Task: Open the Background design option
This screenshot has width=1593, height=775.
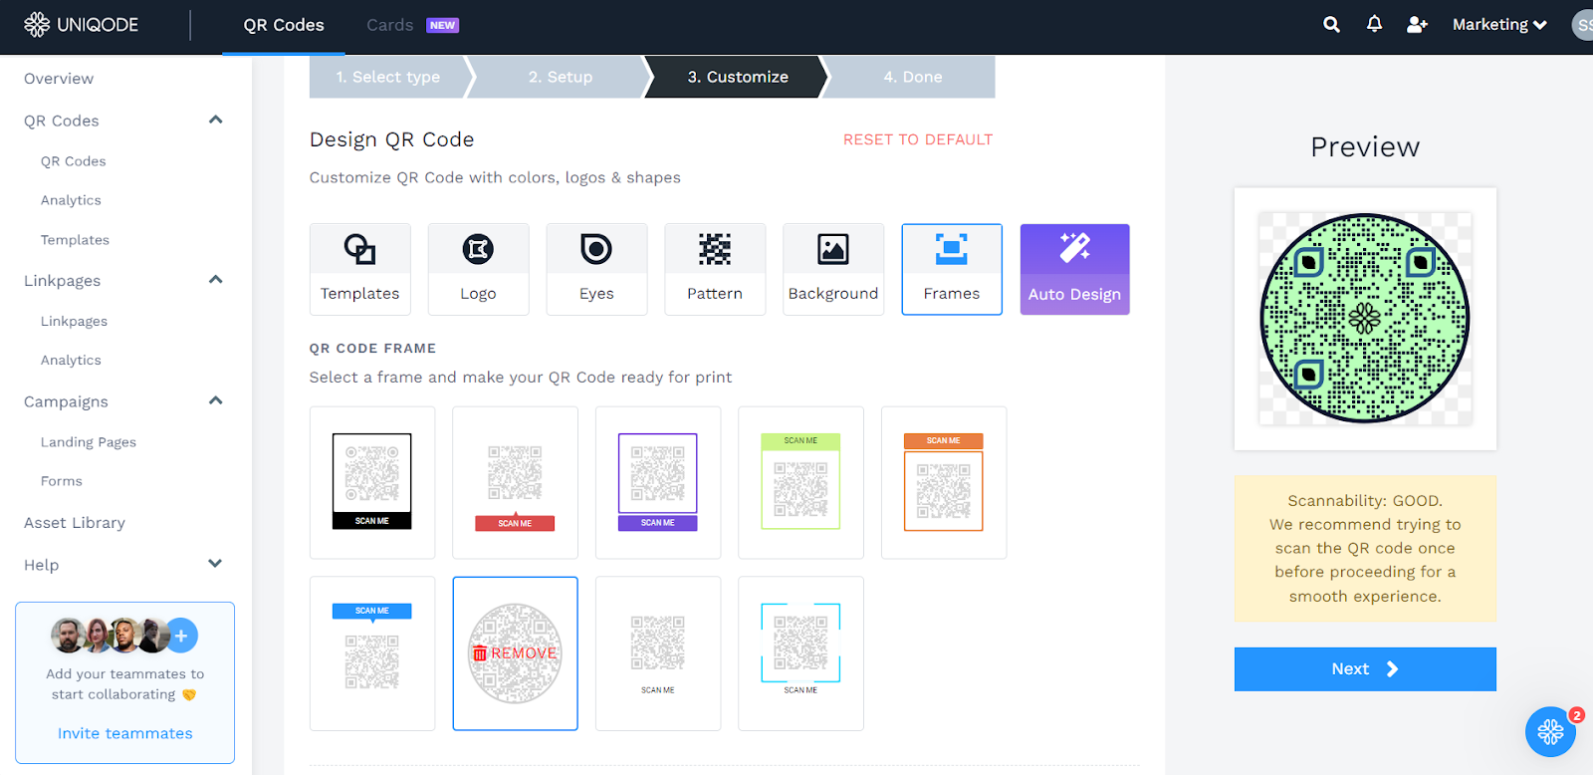Action: 833,269
